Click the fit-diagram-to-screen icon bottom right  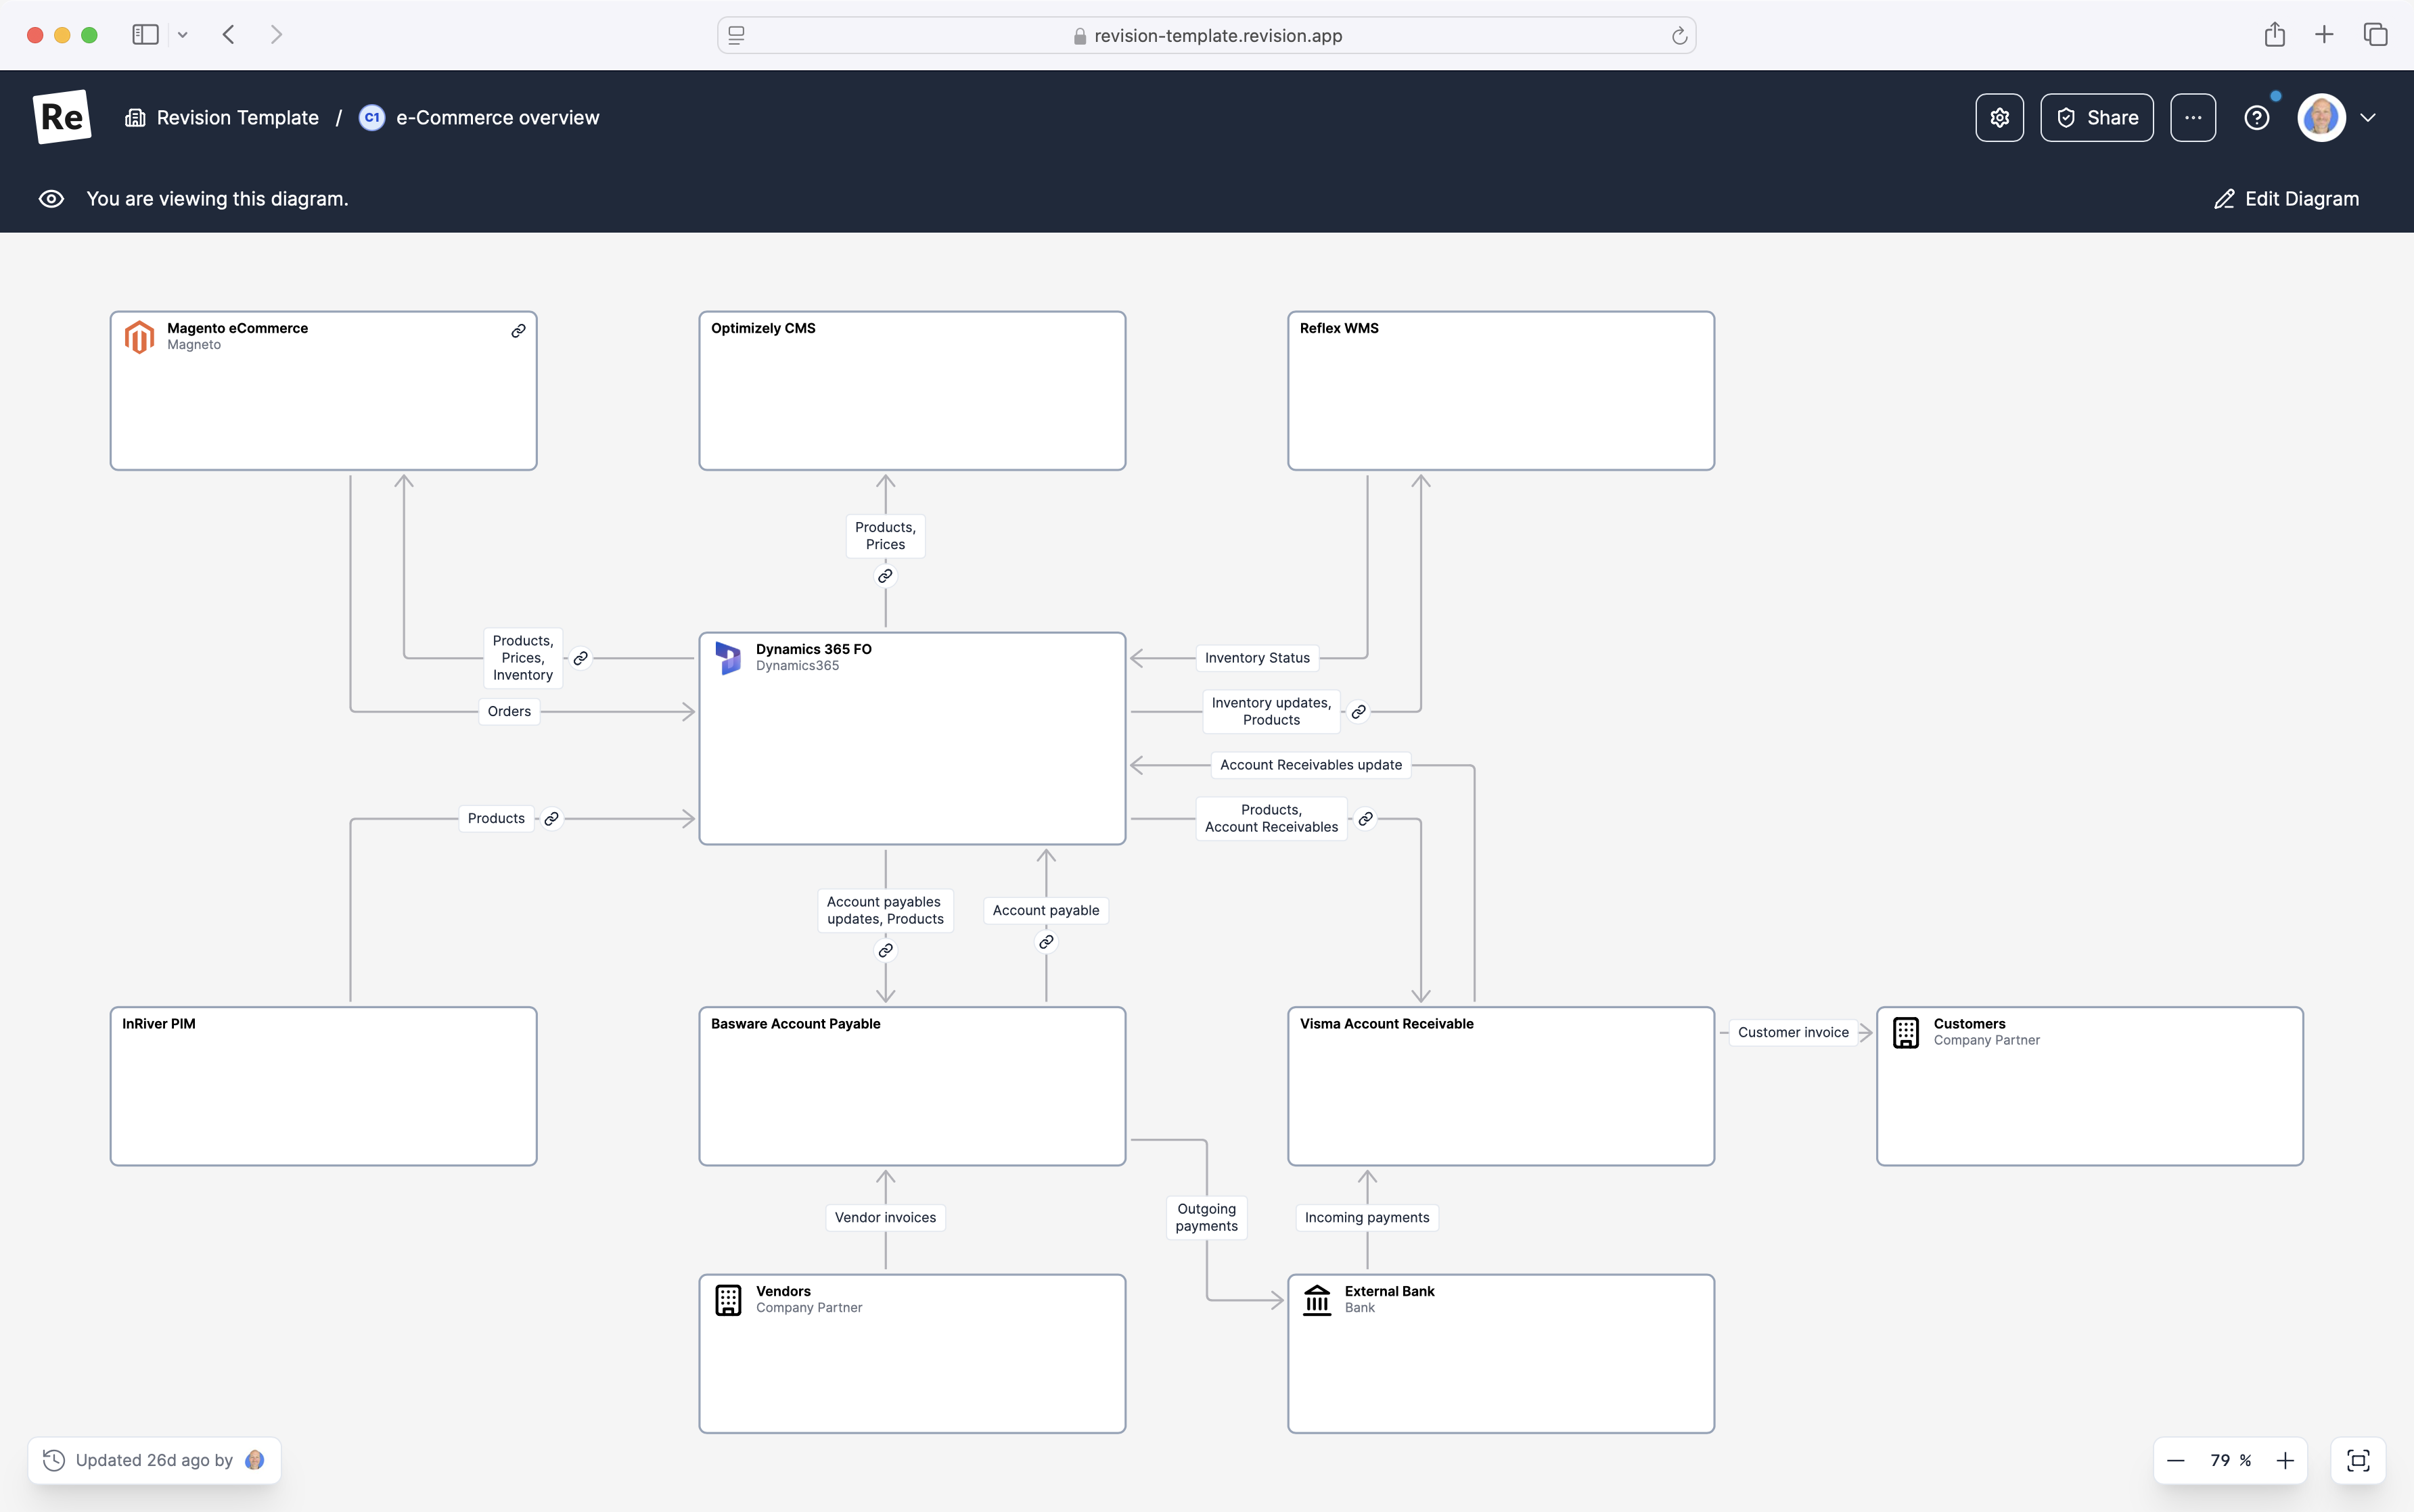(2358, 1460)
